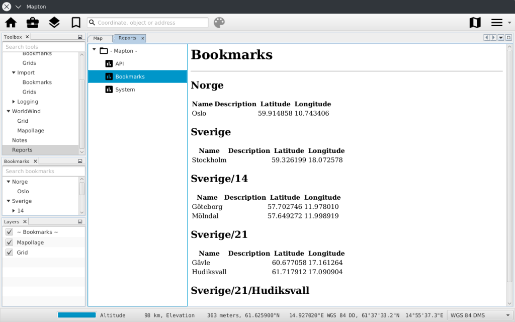Close the Layers panel tab
Screen dimensions: 515x322
tap(25, 221)
